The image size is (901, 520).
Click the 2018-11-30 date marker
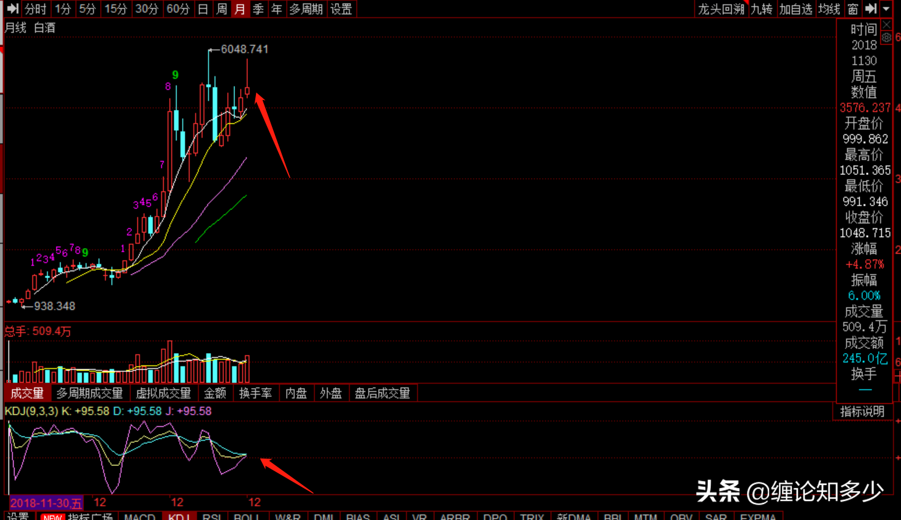click(x=45, y=503)
